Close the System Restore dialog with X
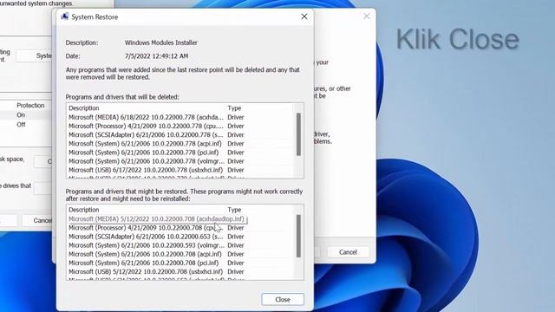 pos(304,16)
